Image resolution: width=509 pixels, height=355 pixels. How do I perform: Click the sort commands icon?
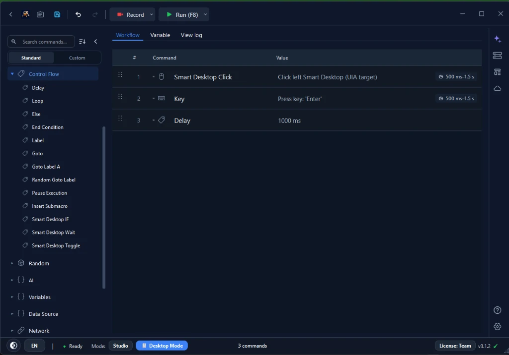click(x=83, y=42)
